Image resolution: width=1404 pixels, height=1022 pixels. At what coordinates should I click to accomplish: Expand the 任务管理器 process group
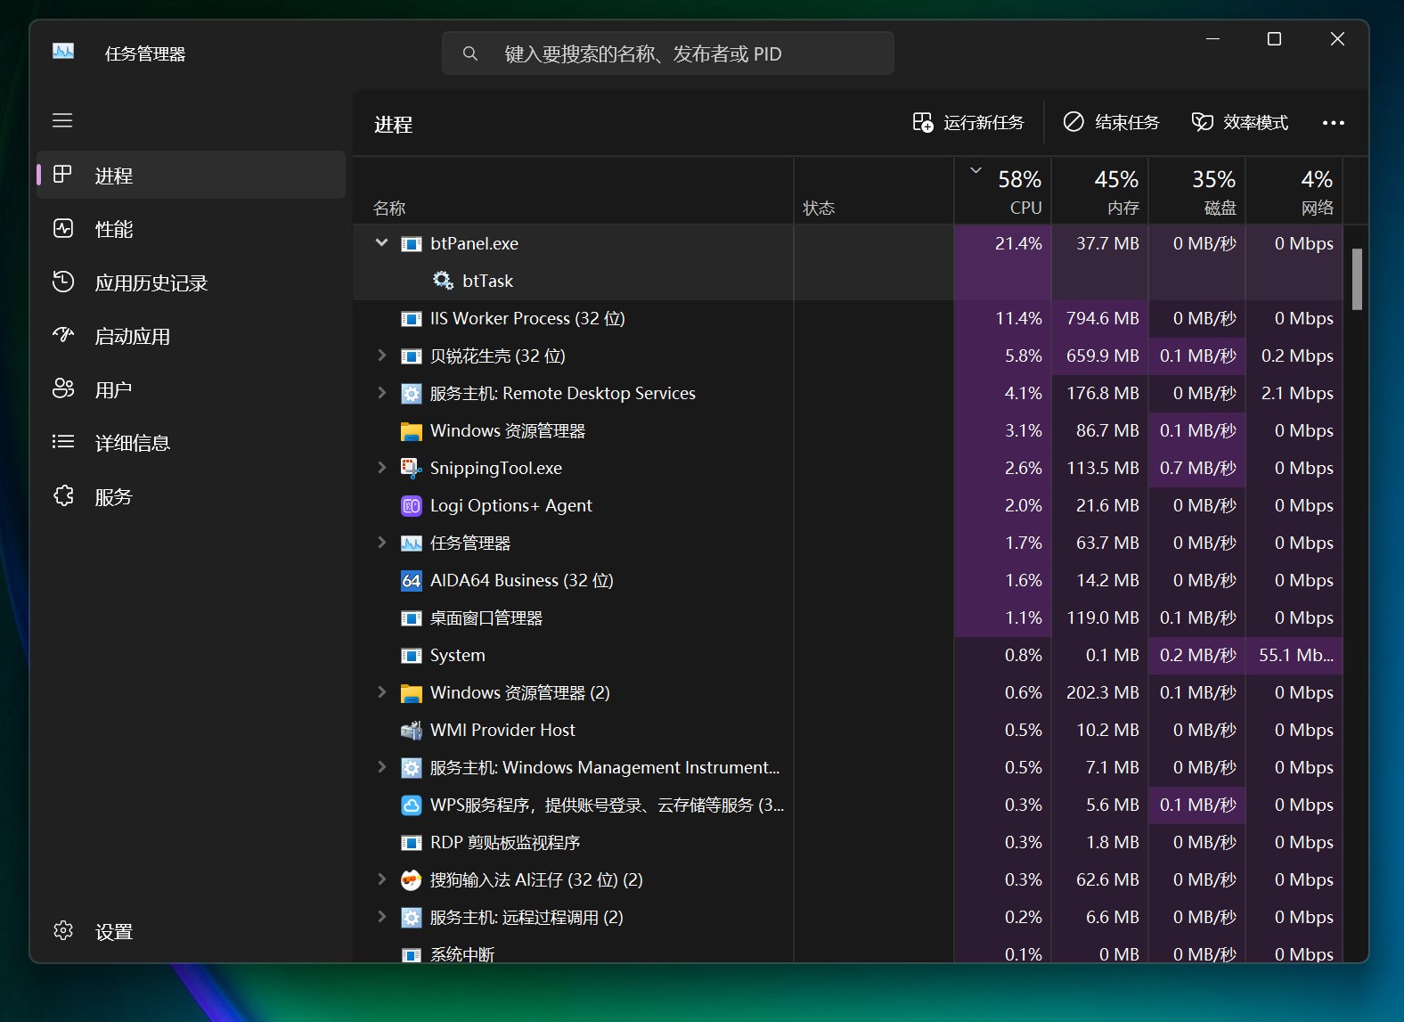(381, 543)
